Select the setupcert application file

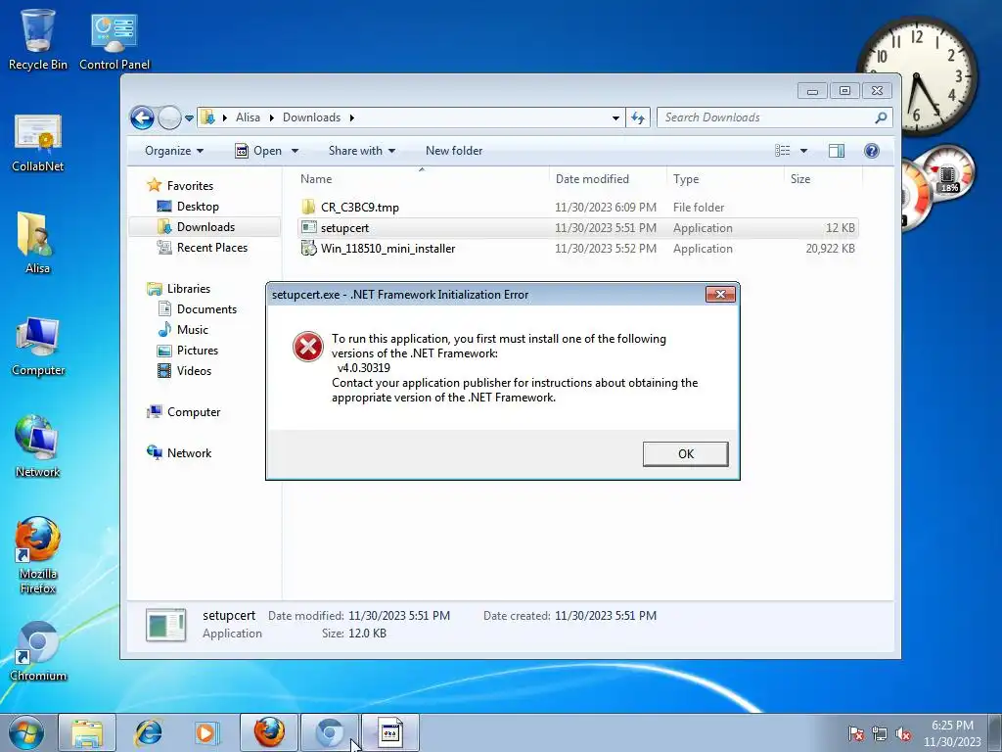coord(578,227)
